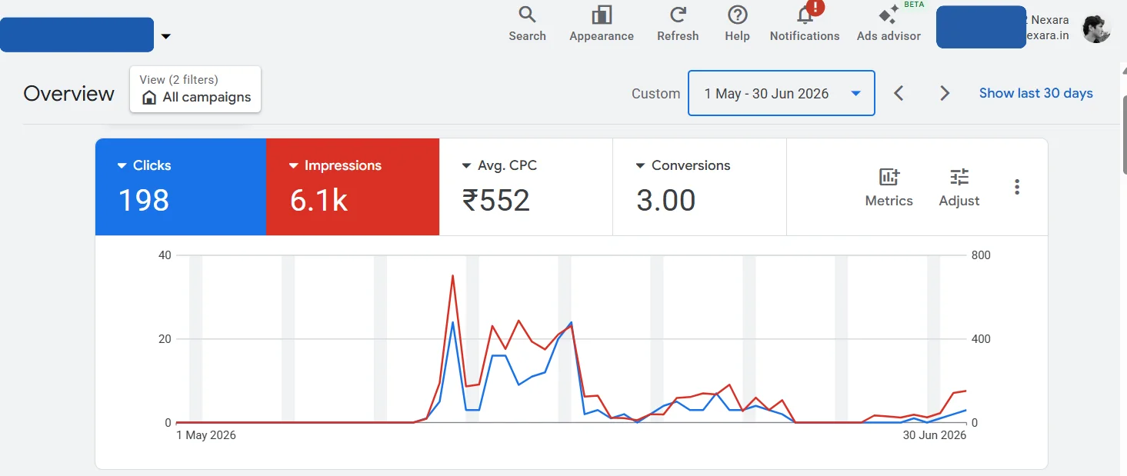Click Show last 30 days link
Screen dimensions: 1127x476
click(x=1035, y=93)
